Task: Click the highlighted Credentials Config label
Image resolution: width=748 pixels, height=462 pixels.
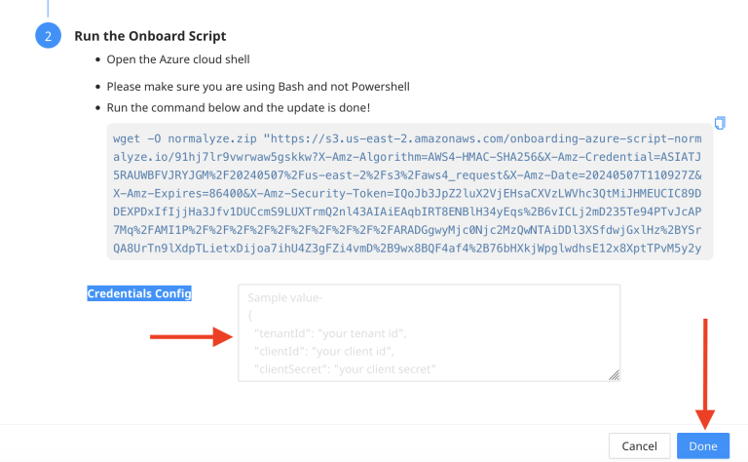Action: 139,293
